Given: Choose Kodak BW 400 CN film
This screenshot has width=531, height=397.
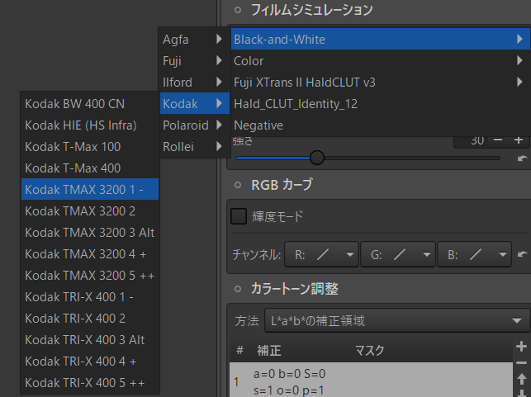Looking at the screenshot, I should (90, 103).
